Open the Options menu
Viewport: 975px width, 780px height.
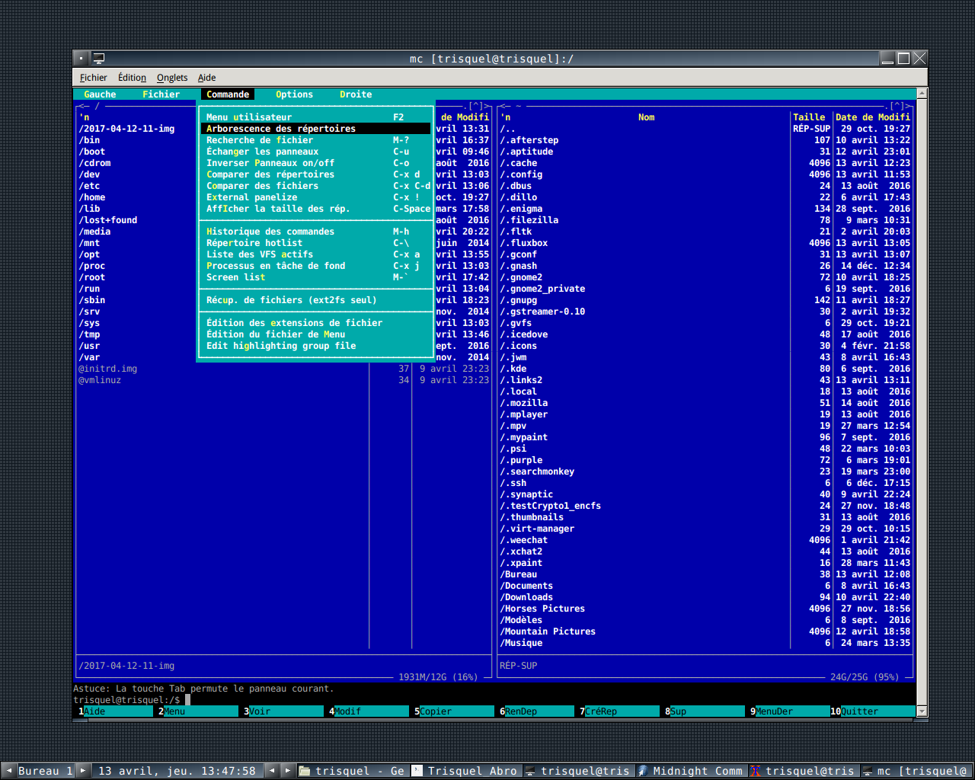[x=294, y=94]
